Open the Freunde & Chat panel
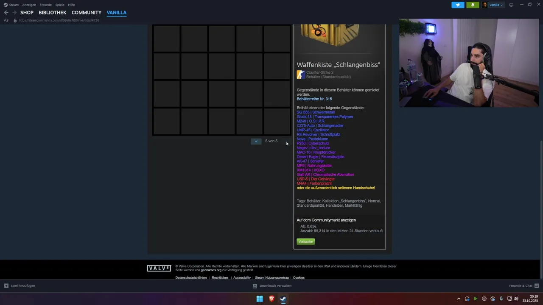 (x=524, y=286)
